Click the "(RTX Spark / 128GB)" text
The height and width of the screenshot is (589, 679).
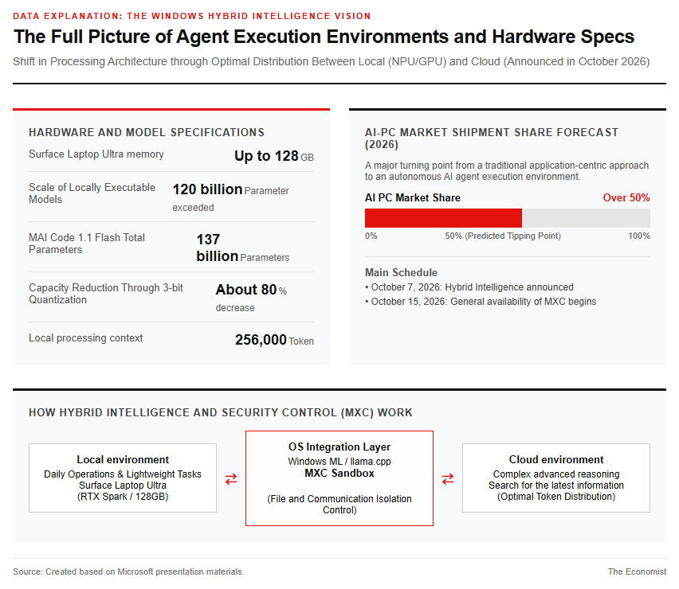pos(123,497)
